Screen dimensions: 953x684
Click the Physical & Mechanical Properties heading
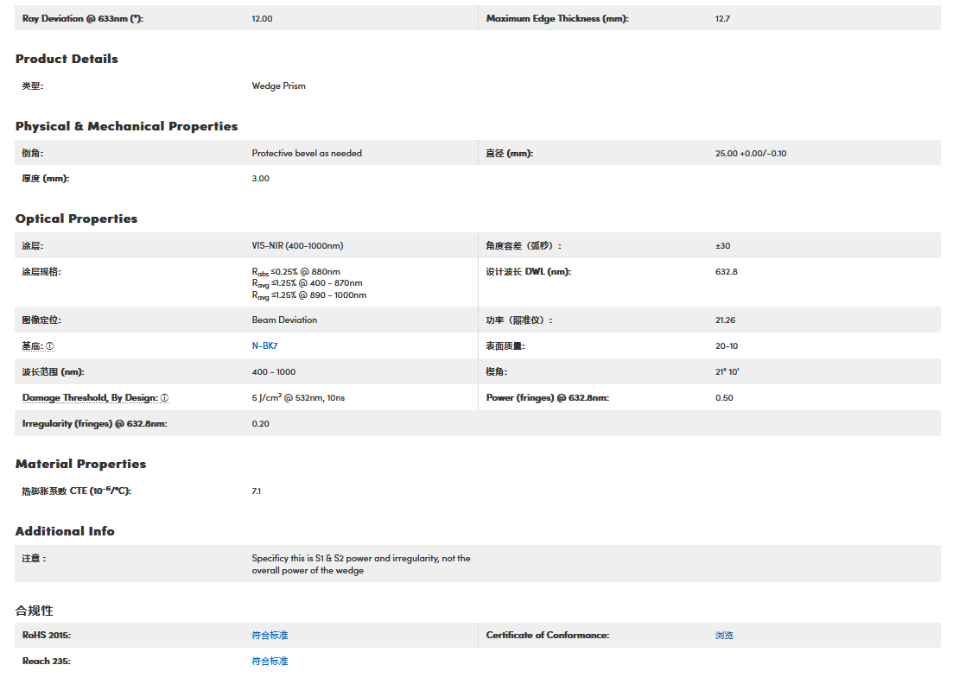pyautogui.click(x=126, y=126)
